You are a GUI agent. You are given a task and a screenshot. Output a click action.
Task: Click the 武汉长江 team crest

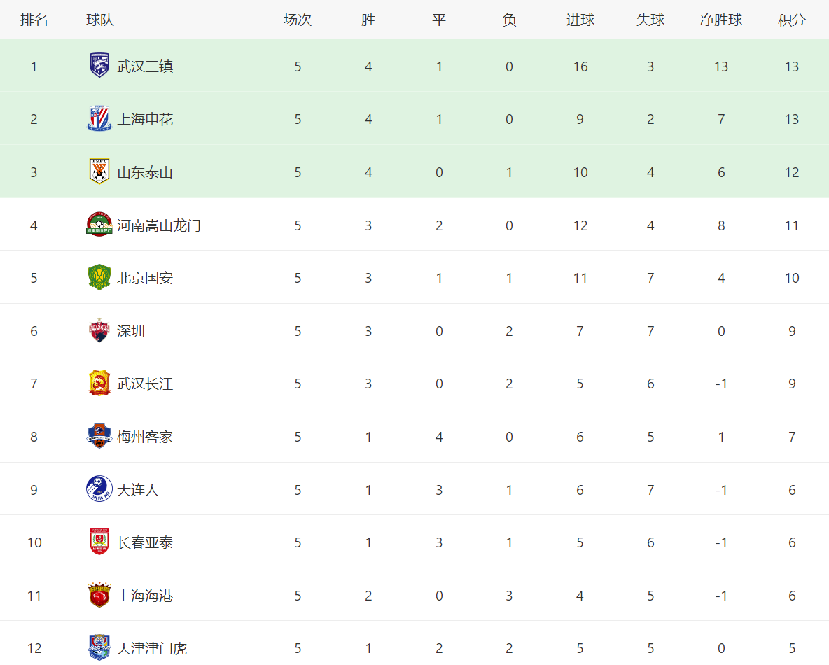click(99, 383)
